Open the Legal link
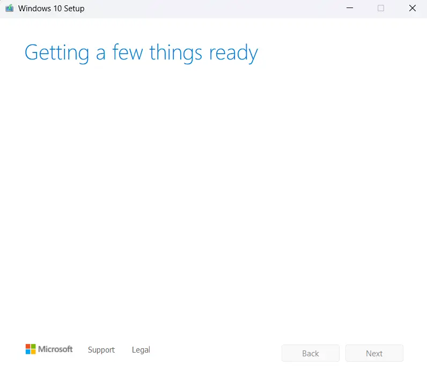 pyautogui.click(x=141, y=350)
